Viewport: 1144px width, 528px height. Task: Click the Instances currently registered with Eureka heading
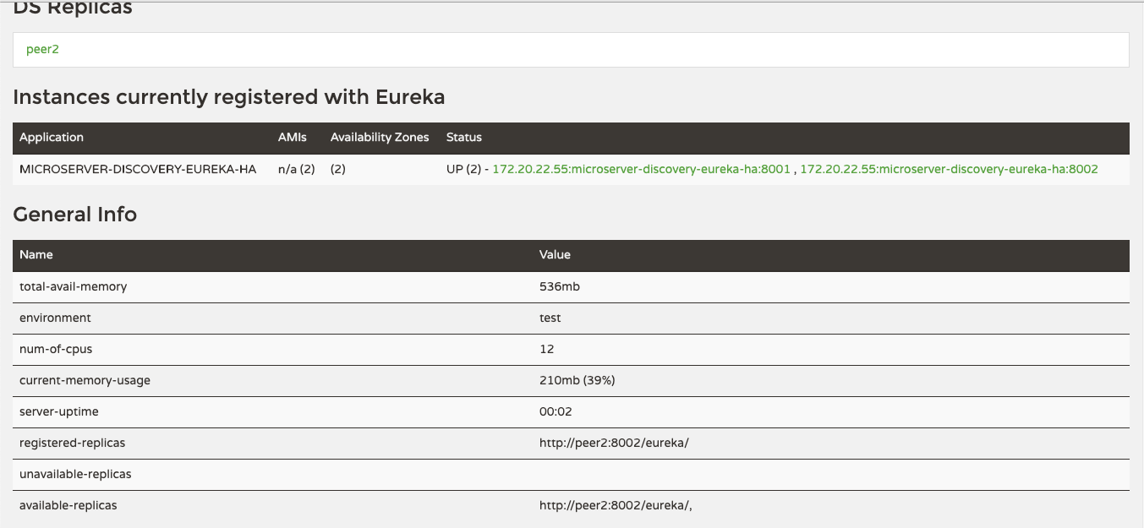click(229, 97)
